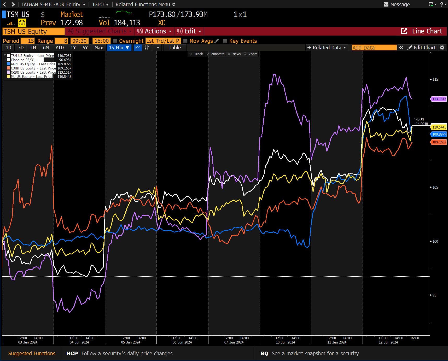Switch to Table view
The width and height of the screenshot is (448, 361).
175,48
